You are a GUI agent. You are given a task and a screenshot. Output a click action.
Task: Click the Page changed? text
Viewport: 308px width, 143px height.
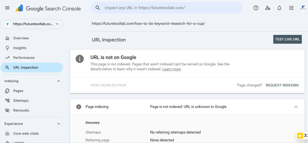[249, 85]
